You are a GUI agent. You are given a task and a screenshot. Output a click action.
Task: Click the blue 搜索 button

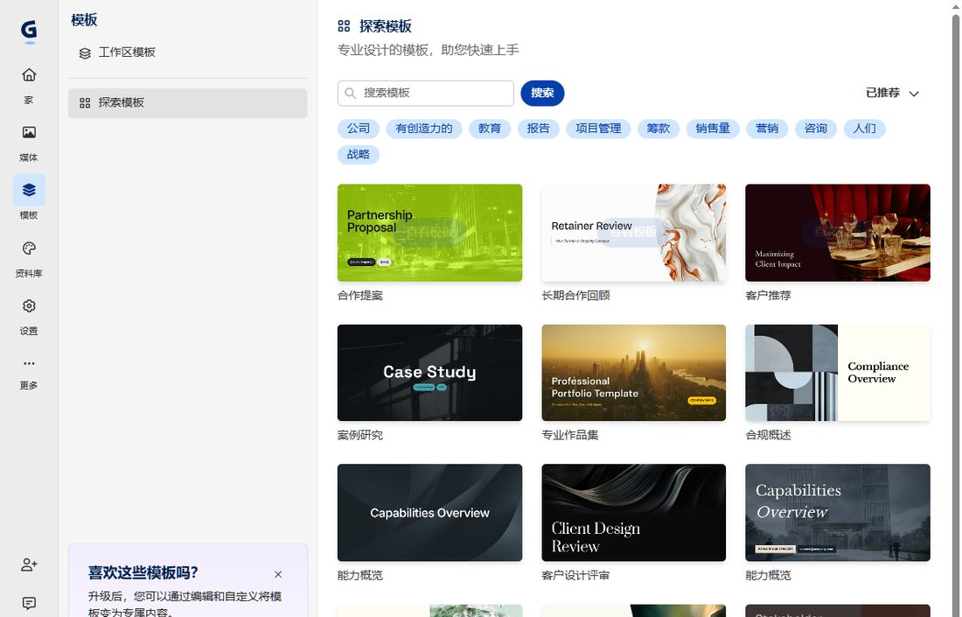(x=542, y=94)
